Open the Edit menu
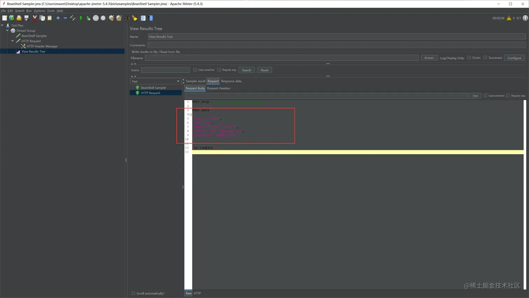This screenshot has height=298, width=529. click(10, 11)
